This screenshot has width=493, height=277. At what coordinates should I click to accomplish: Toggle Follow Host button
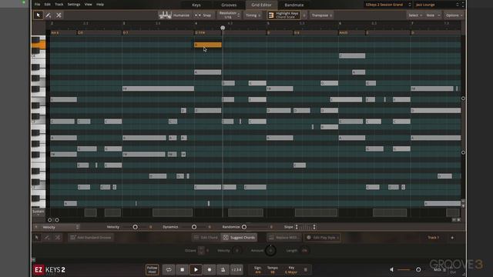tap(153, 269)
